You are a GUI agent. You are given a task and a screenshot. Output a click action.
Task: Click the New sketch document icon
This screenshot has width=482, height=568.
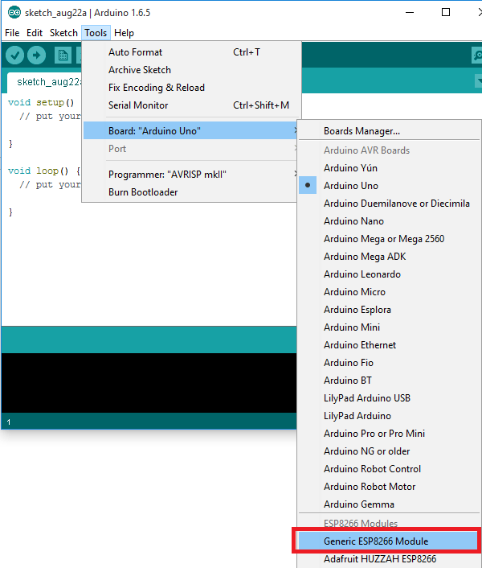pyautogui.click(x=63, y=55)
